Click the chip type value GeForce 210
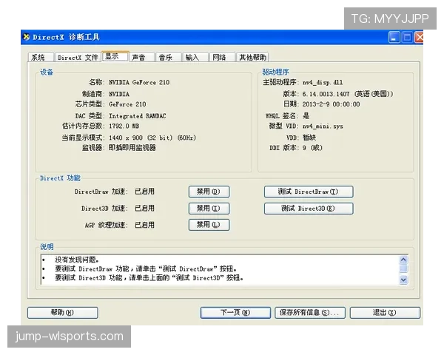Screen dimensions: 444x355 [127, 104]
